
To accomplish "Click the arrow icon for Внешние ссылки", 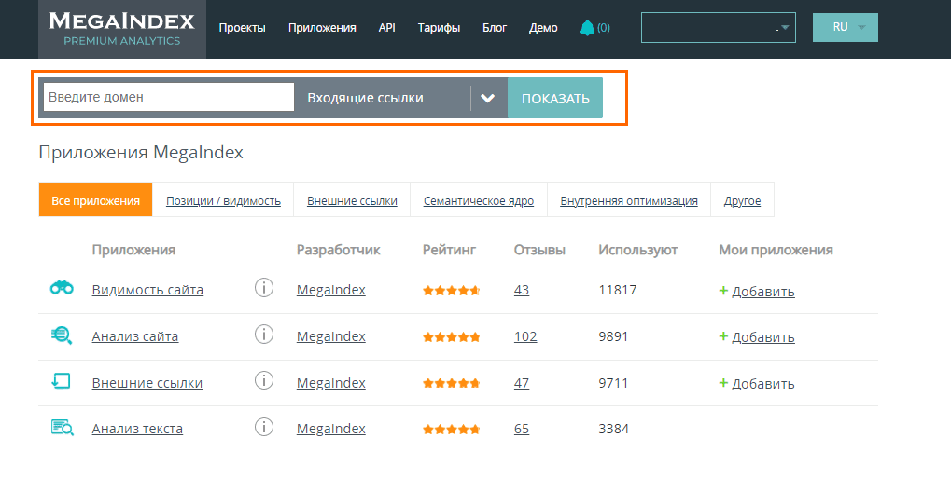I will pyautogui.click(x=61, y=381).
